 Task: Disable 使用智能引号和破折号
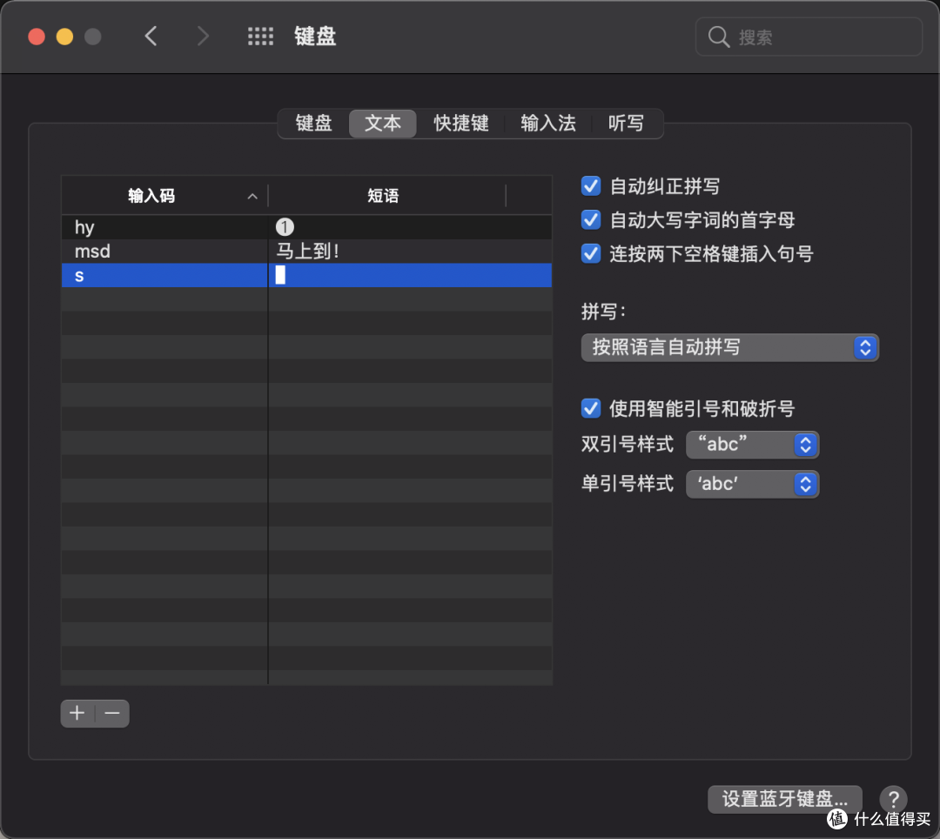click(590, 408)
